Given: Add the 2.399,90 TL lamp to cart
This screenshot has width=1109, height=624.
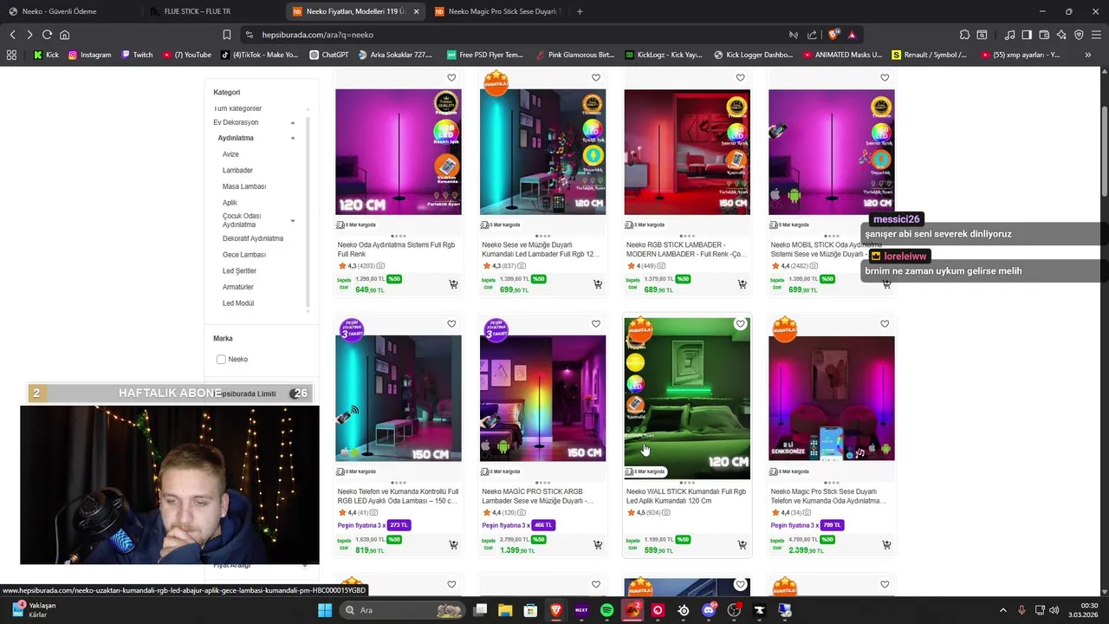Looking at the screenshot, I should coord(886,545).
